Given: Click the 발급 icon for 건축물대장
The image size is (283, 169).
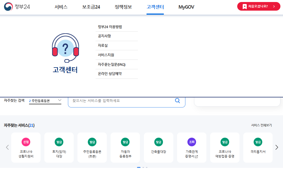Looking at the screenshot, I should coord(158,142).
